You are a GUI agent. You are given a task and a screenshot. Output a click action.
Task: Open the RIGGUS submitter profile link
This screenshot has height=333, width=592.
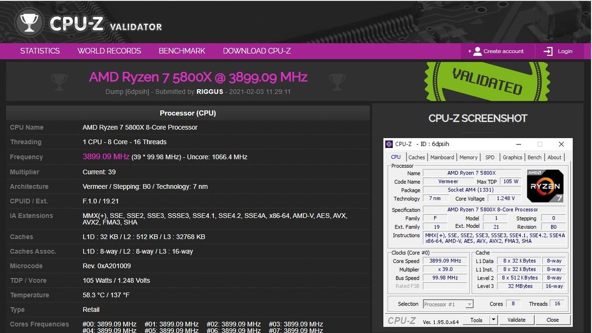210,91
